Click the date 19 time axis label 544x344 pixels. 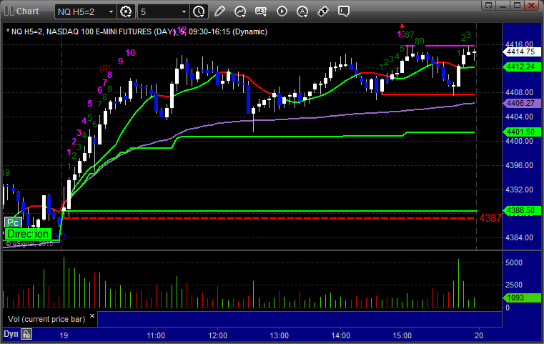64,335
